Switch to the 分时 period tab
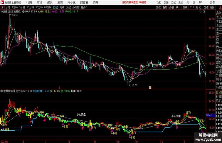 point(8,7)
